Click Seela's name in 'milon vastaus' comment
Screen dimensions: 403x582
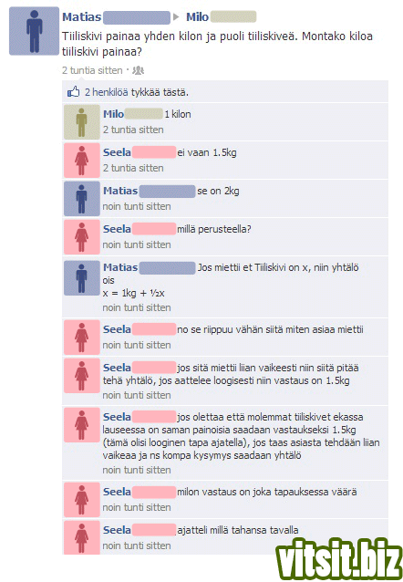pos(117,492)
